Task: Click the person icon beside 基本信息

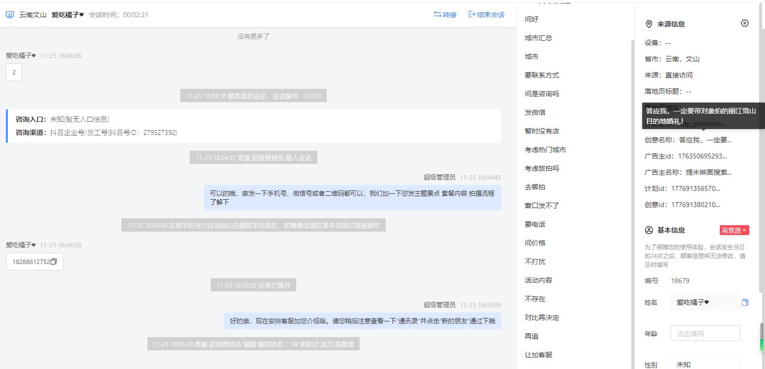Action: [649, 230]
